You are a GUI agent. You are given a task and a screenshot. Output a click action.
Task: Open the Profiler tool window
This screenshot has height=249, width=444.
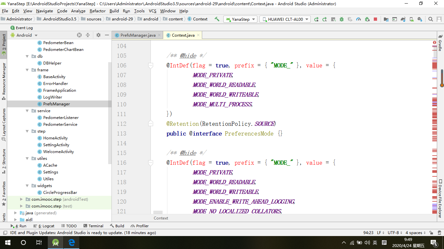click(140, 226)
